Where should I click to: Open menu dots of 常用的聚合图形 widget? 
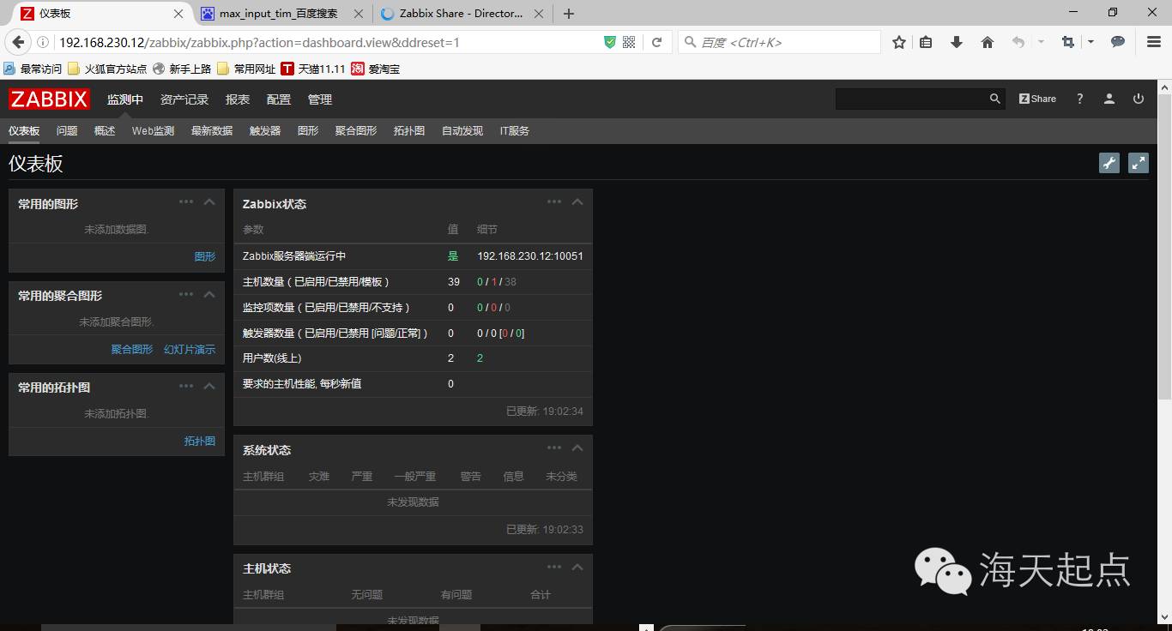(186, 293)
